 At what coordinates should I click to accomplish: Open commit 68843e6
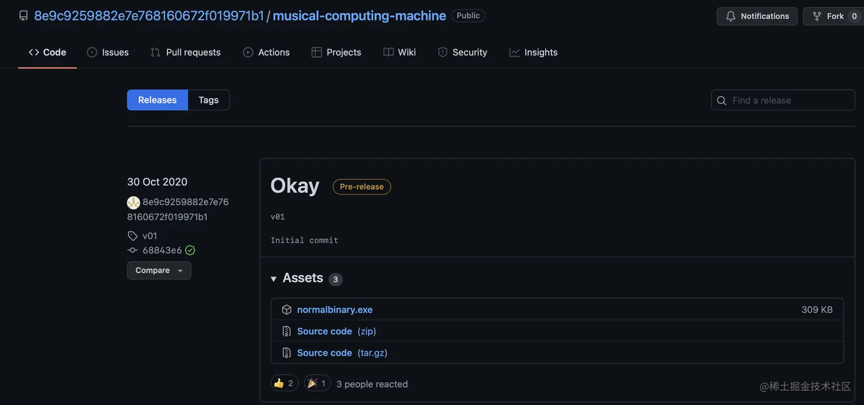(162, 250)
